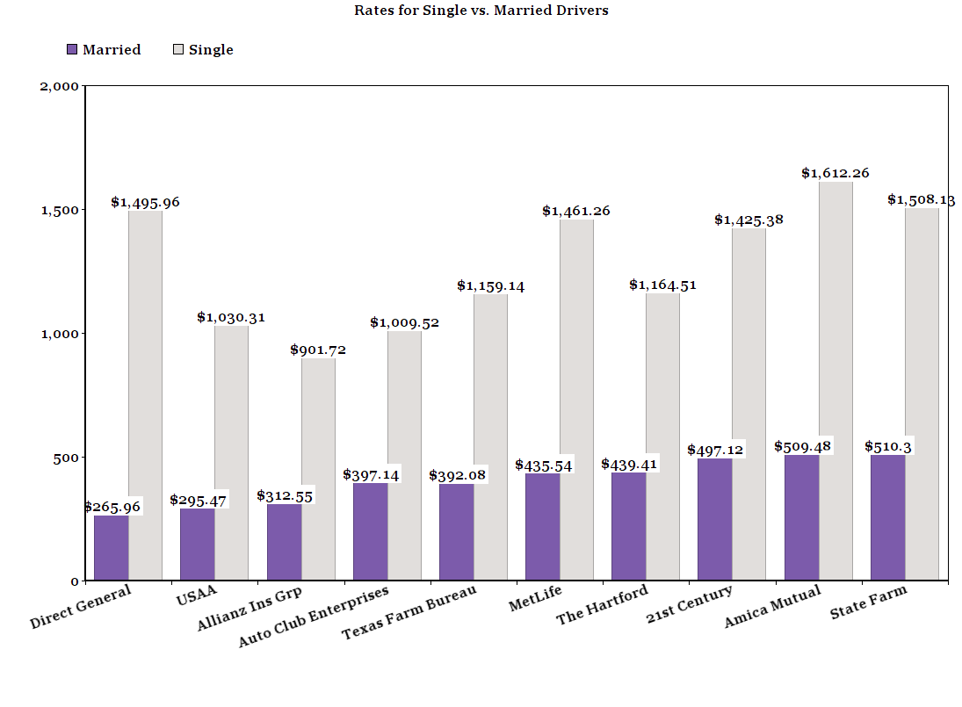
Task: Click the State Farm axis label
Action: coord(868,602)
